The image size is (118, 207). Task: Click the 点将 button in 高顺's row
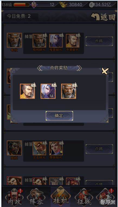99,149
